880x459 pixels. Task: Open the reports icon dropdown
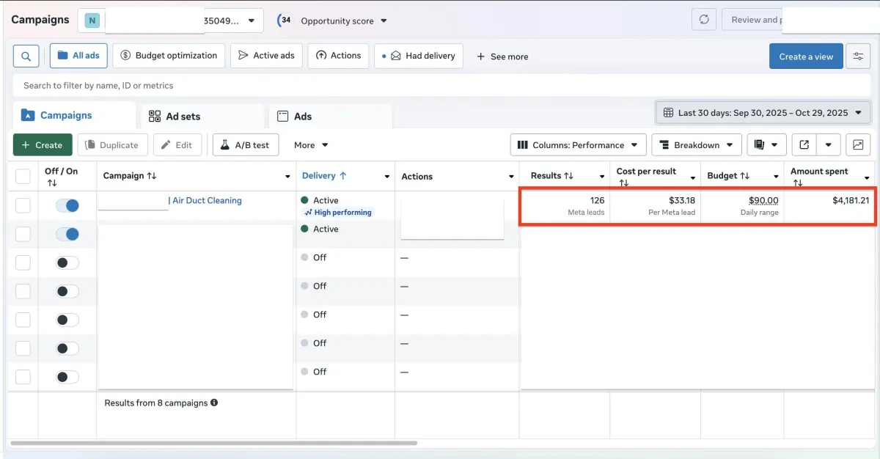coord(766,145)
